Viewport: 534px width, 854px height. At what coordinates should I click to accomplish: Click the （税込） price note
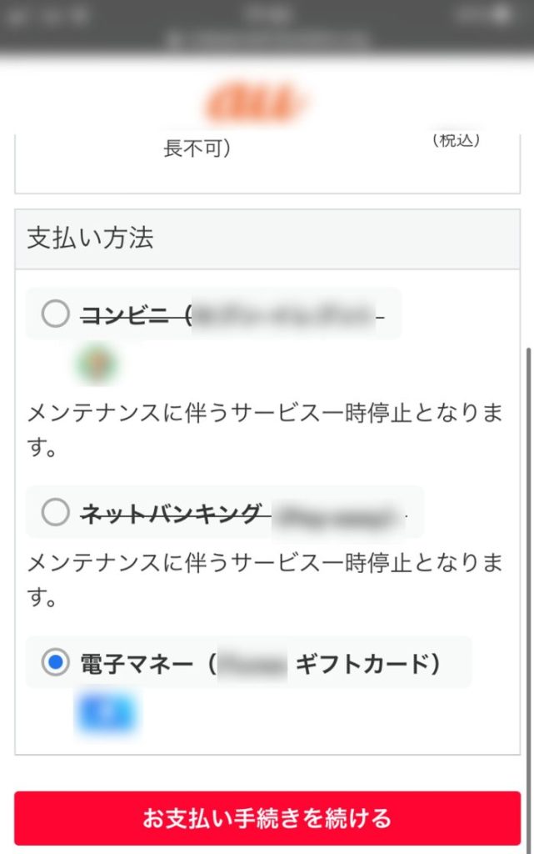point(457,141)
